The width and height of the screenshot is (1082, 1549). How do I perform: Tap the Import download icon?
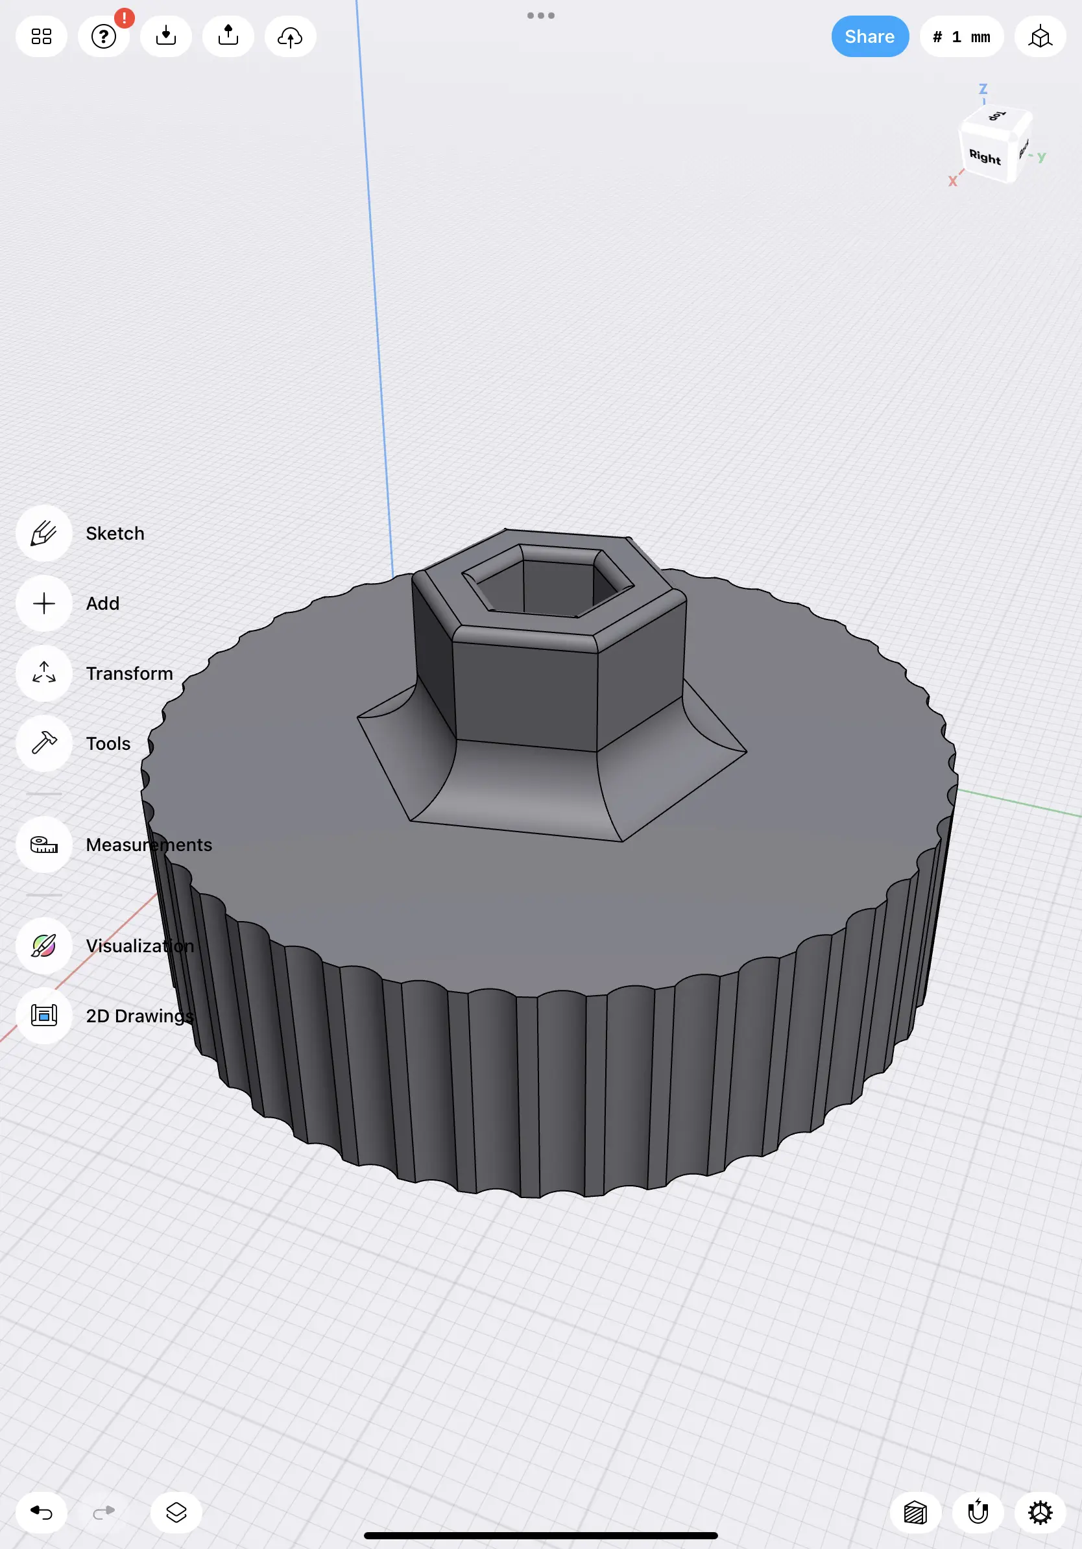pos(166,36)
